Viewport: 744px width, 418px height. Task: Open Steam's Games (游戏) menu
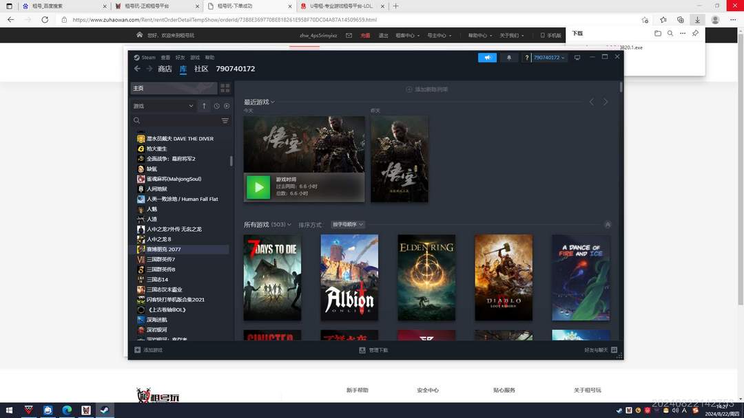pos(195,57)
